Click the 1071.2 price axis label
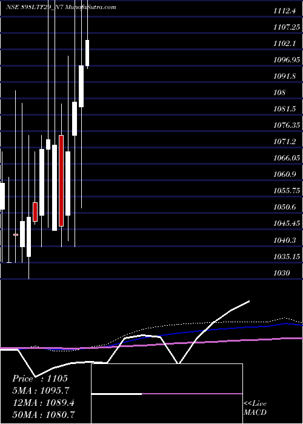Image resolution: width=303 pixels, height=424 pixels. 284,141
